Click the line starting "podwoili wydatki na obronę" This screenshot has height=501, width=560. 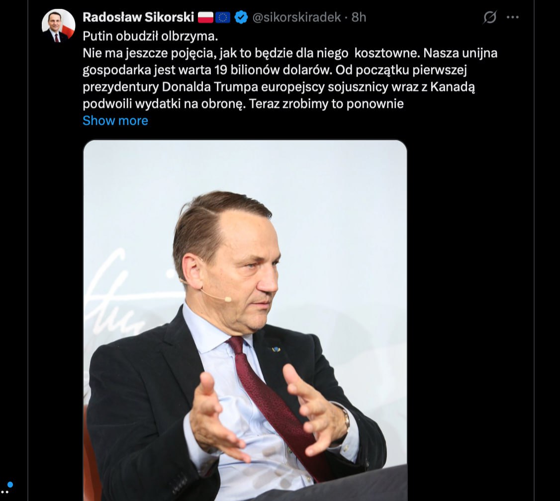[243, 104]
